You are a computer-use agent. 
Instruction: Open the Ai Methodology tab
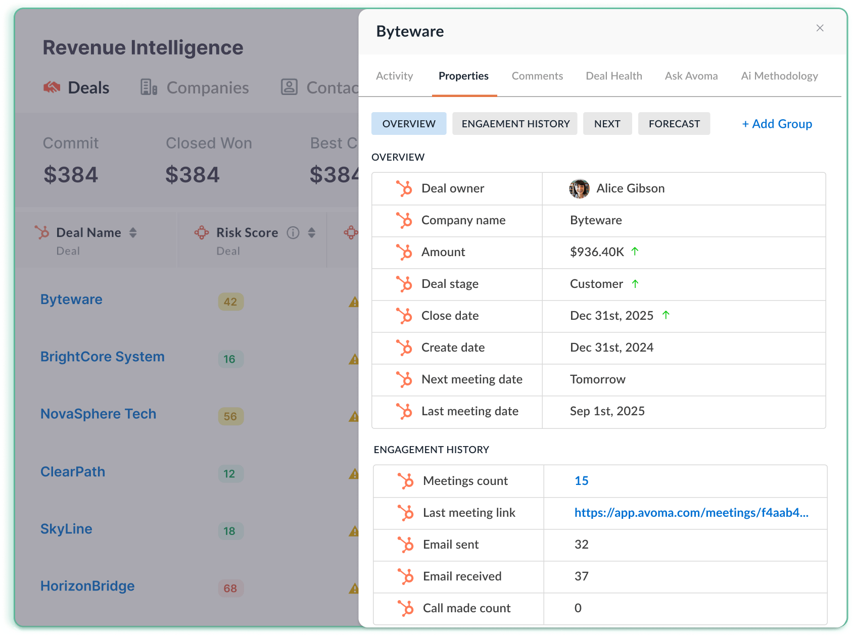pos(779,76)
